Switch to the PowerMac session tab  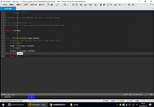[8, 9]
